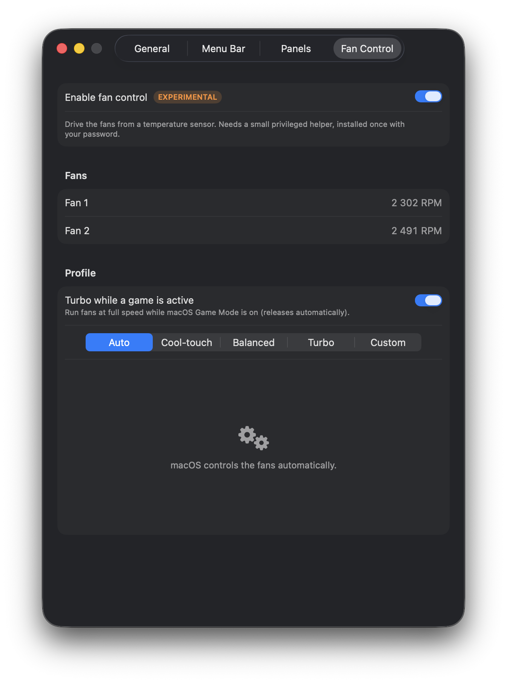Switch to the Menu Bar tab
Screen dimensions: 507x683
click(x=224, y=49)
